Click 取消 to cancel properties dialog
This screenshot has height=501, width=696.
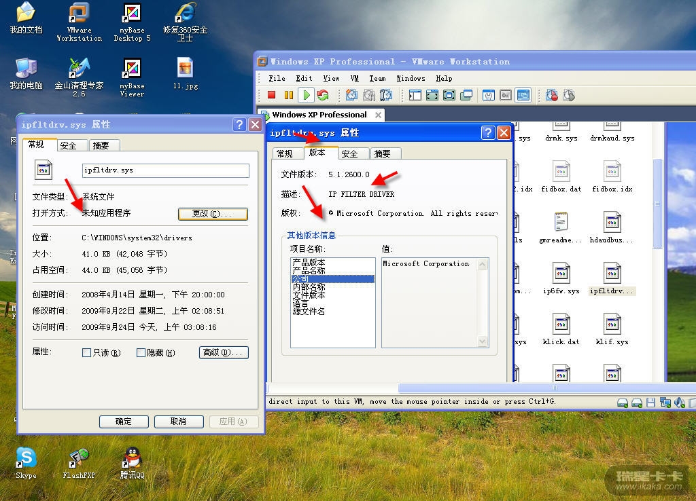pyautogui.click(x=179, y=421)
